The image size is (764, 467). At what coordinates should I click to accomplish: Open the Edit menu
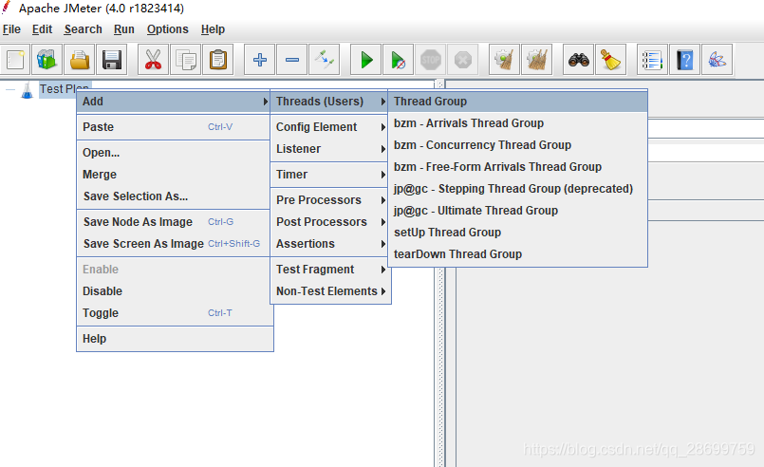click(42, 29)
